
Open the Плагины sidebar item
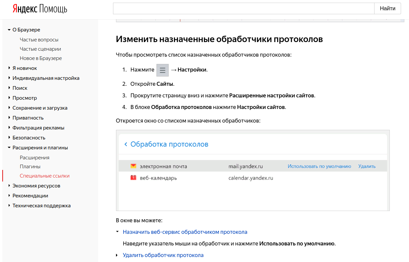[x=30, y=167]
